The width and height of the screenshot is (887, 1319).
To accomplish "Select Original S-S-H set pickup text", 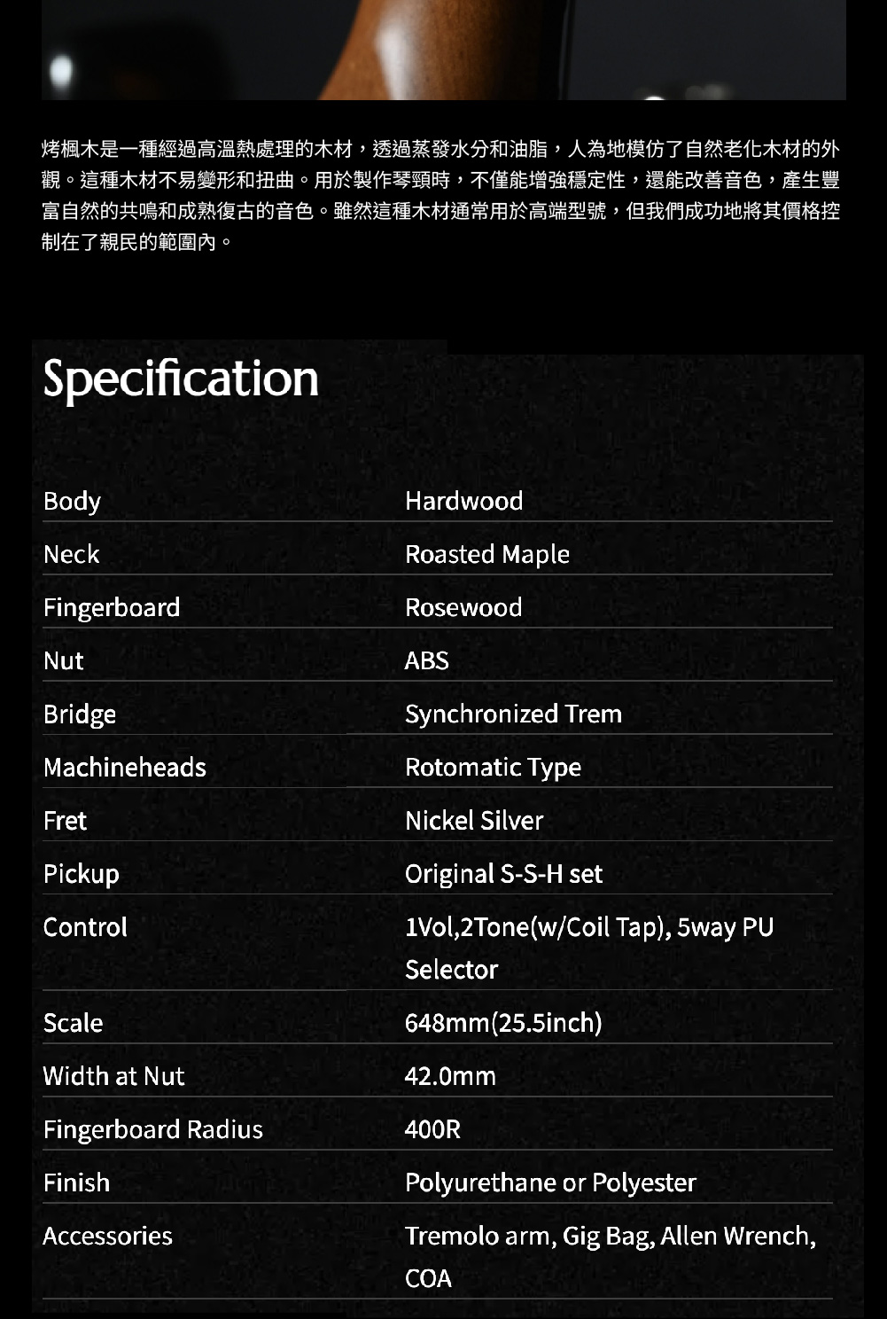I will pyautogui.click(x=503, y=873).
